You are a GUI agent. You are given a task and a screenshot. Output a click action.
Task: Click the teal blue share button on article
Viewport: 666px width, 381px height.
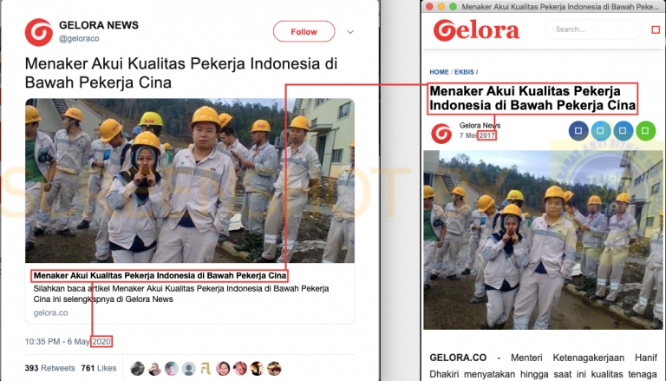coord(624,130)
